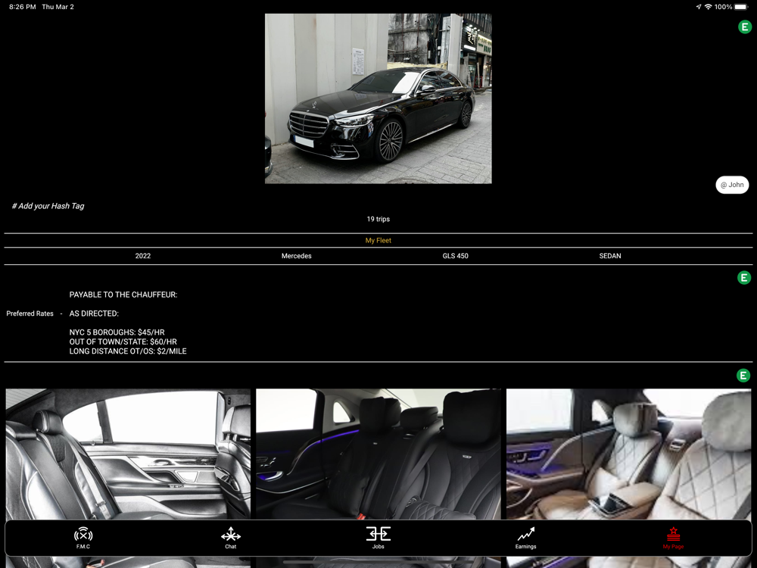Screen dimensions: 757x568
Task: Tap the GLS 450 model value
Action: point(455,256)
